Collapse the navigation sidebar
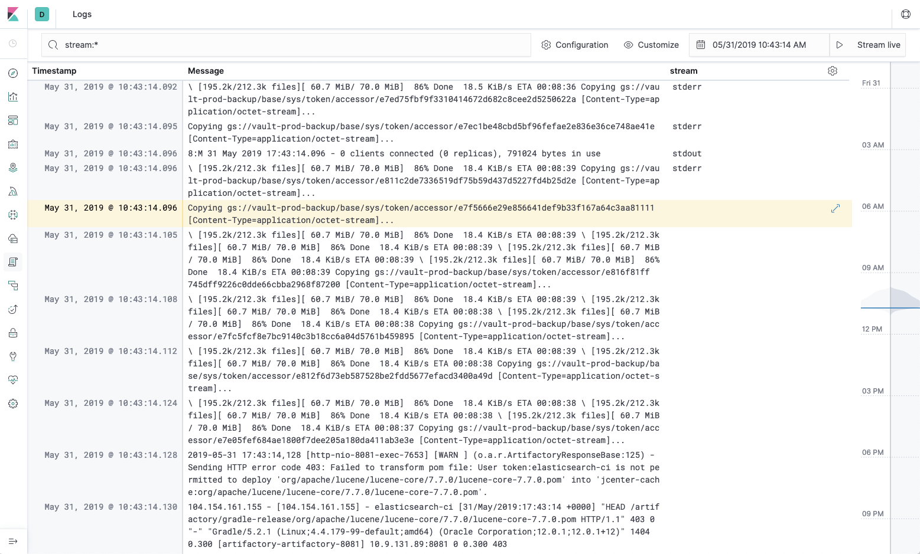 click(13, 541)
